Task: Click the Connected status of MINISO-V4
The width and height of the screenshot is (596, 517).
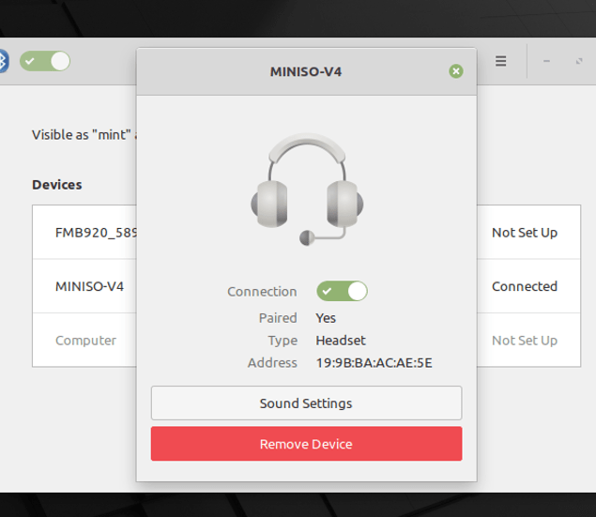Action: [x=525, y=286]
